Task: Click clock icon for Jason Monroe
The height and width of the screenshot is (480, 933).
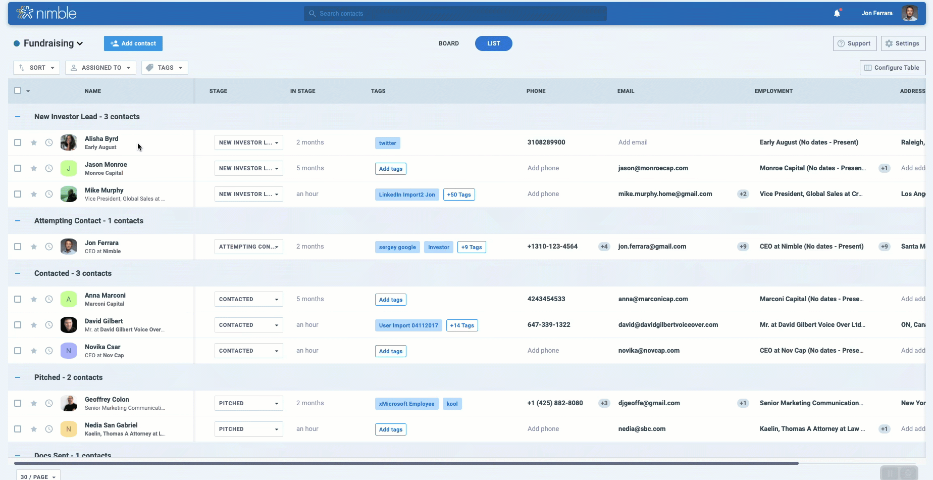Action: point(49,168)
